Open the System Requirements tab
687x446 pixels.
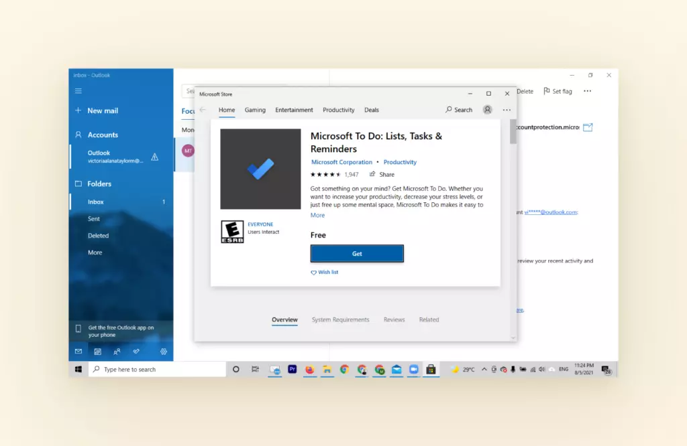(x=340, y=320)
